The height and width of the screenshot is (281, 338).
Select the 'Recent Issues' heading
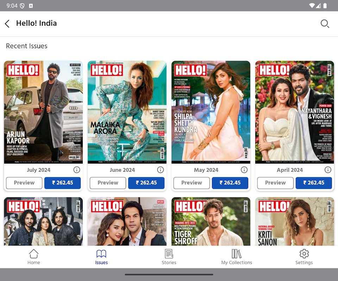point(27,46)
